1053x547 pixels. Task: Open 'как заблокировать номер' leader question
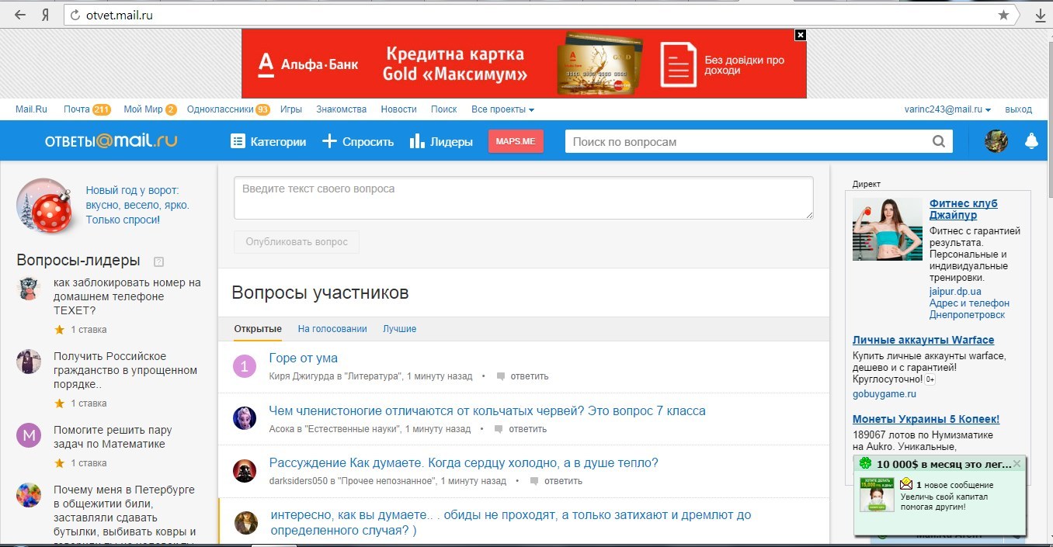click(127, 296)
